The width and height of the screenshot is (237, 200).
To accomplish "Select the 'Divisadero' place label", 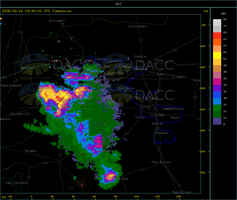I will 57,21.
